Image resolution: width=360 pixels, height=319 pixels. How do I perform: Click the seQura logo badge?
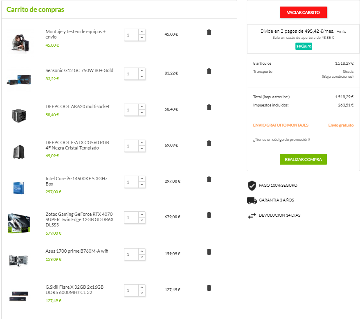click(x=304, y=46)
